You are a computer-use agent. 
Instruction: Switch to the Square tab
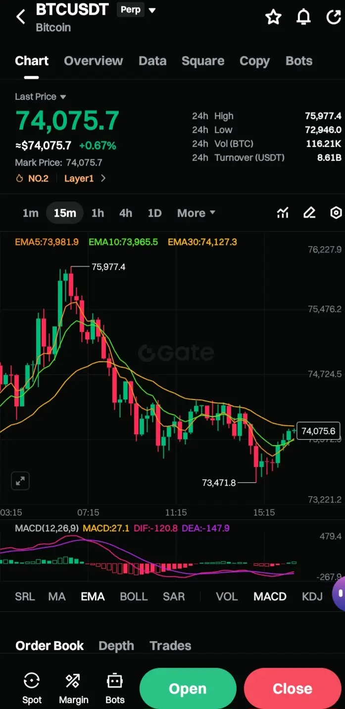203,61
